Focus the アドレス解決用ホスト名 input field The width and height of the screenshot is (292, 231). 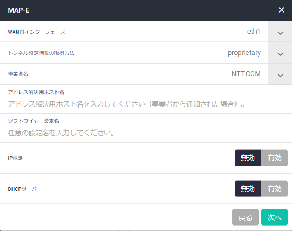[146, 104]
